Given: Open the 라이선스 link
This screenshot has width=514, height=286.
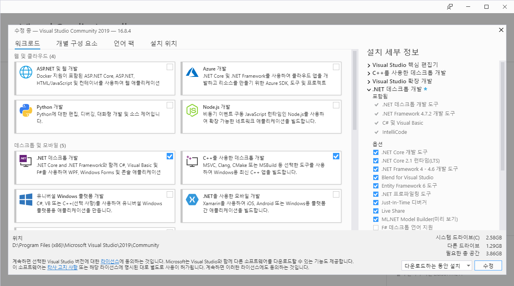Looking at the screenshot, I should pos(110,261).
